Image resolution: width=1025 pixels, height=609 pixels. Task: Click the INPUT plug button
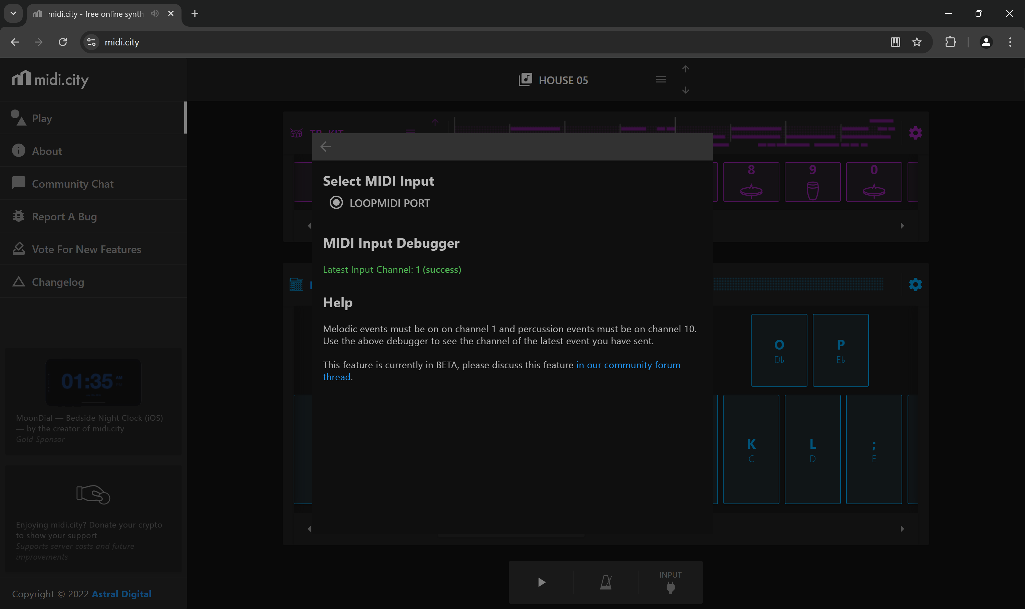pos(670,582)
